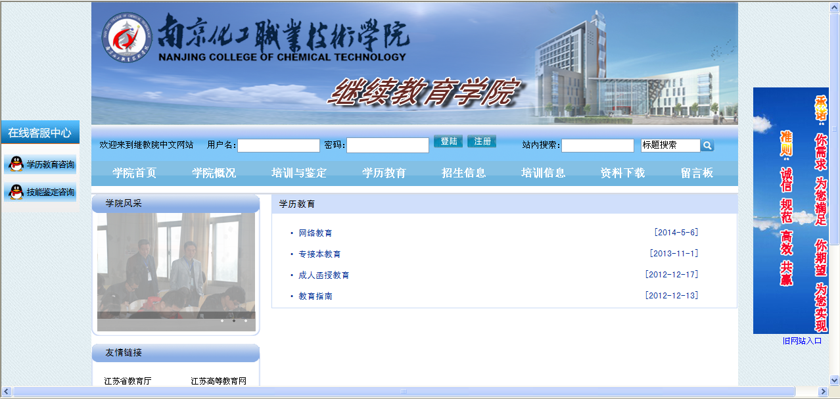Image resolution: width=840 pixels, height=399 pixels.
Task: Click the magnifier search icon
Action: pyautogui.click(x=707, y=145)
